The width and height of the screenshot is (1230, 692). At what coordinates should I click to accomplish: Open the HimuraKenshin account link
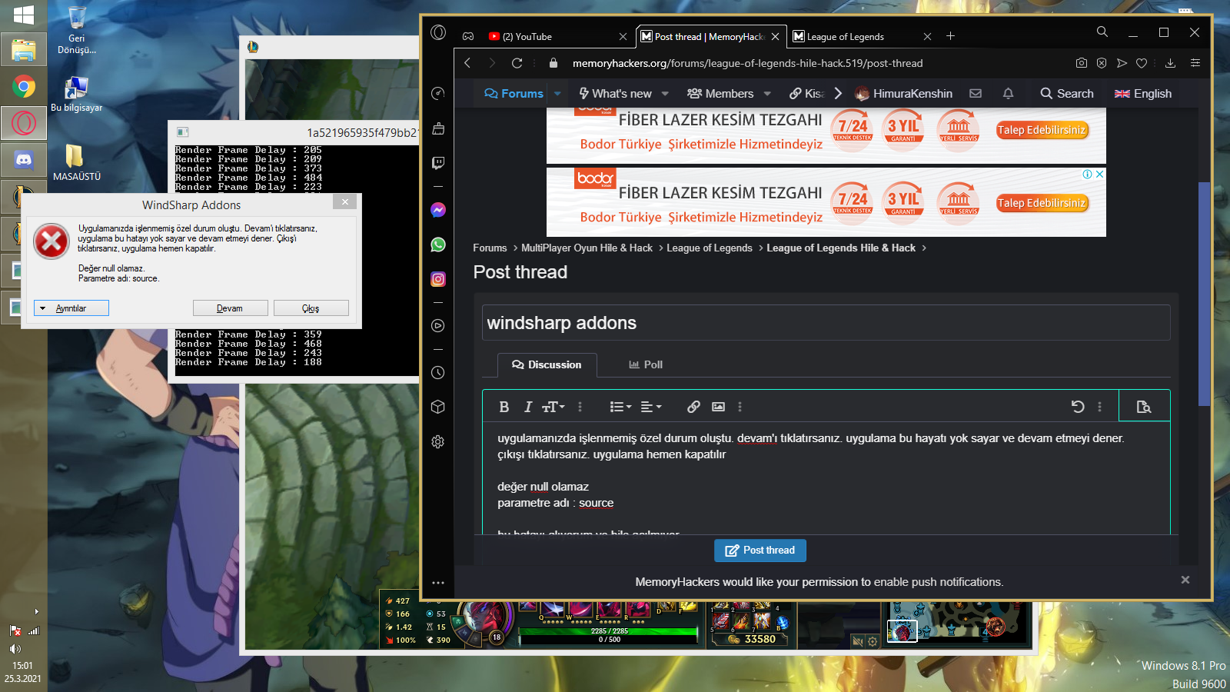pyautogui.click(x=904, y=94)
